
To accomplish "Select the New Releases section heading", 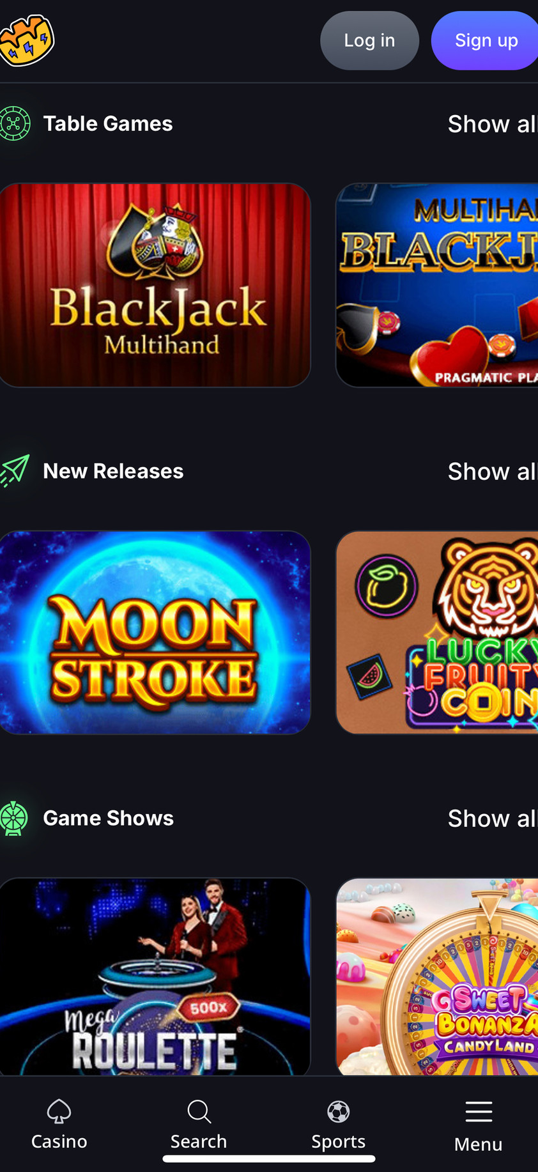I will pos(113,471).
